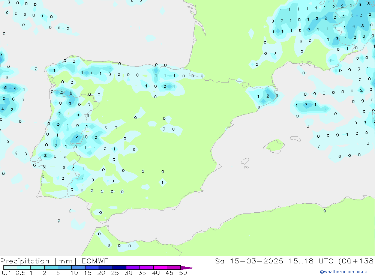Select the 0.5–1 mm legend color swatch
Image resolution: width=375 pixels, height=275 pixels.
24,267
